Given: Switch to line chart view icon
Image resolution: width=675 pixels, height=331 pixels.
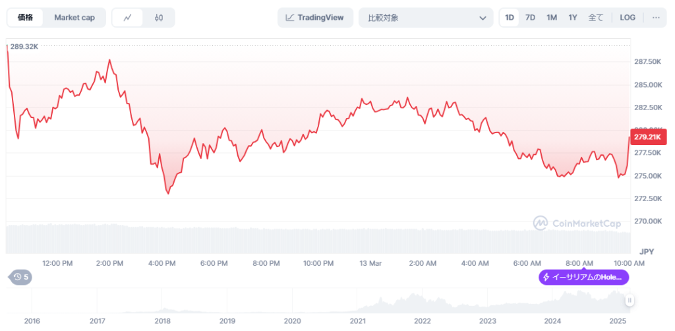Looking at the screenshot, I should (x=127, y=18).
